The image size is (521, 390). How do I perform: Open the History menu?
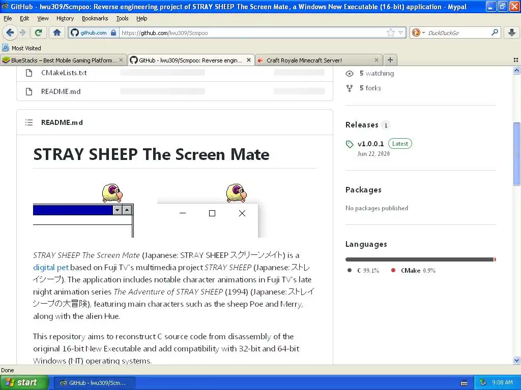click(65, 18)
